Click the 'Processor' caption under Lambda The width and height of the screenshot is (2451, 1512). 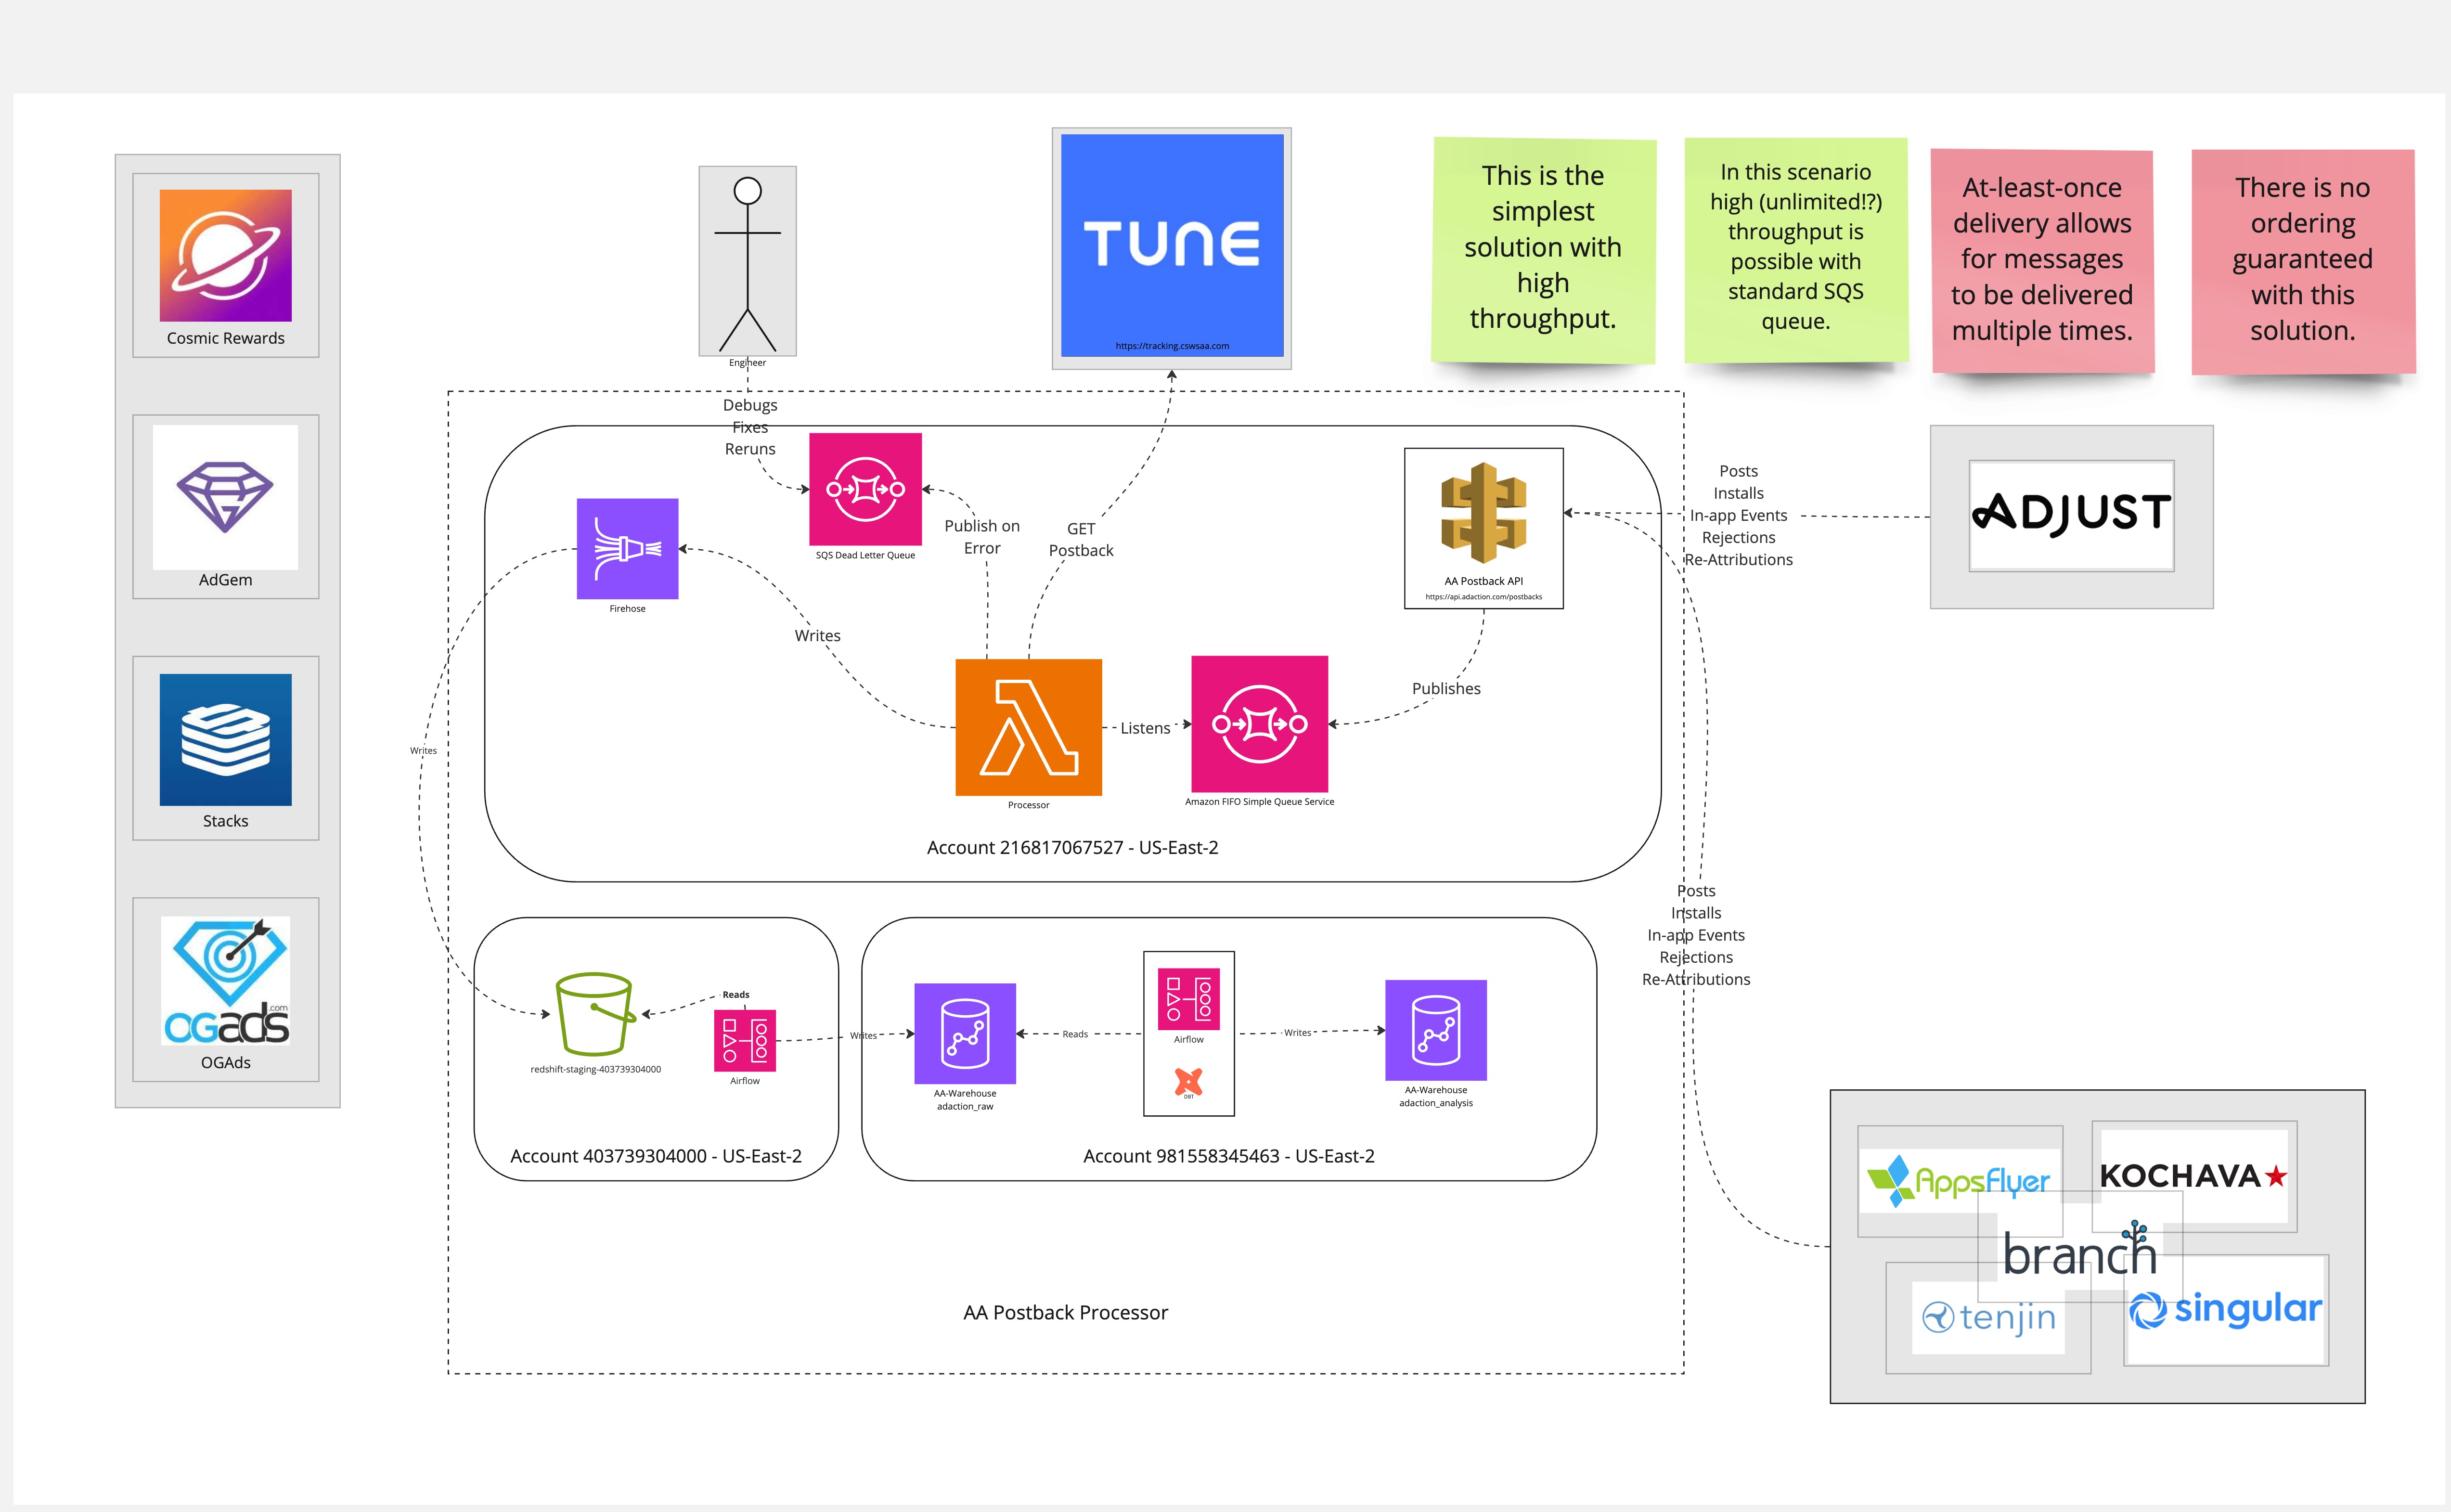click(x=1028, y=805)
